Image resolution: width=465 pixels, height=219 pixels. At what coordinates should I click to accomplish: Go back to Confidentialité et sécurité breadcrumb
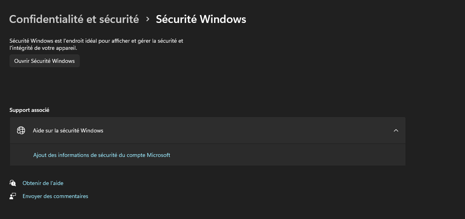click(x=74, y=19)
